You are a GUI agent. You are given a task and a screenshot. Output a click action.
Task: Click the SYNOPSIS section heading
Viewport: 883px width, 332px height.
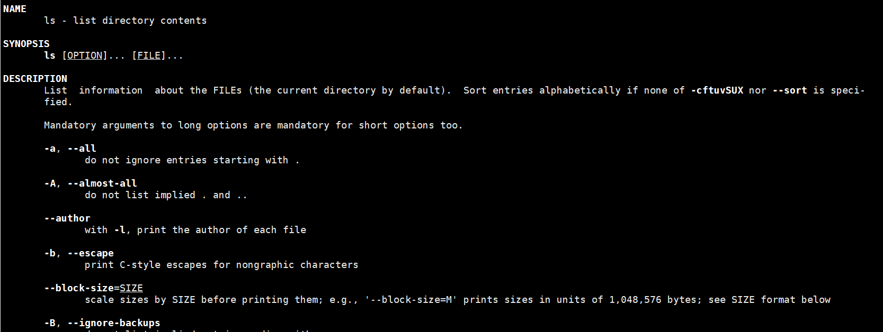click(26, 44)
